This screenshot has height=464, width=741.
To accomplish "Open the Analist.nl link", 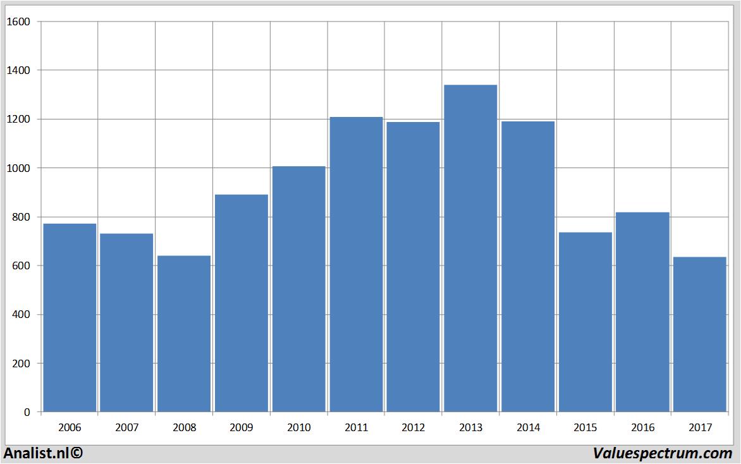I will [43, 453].
